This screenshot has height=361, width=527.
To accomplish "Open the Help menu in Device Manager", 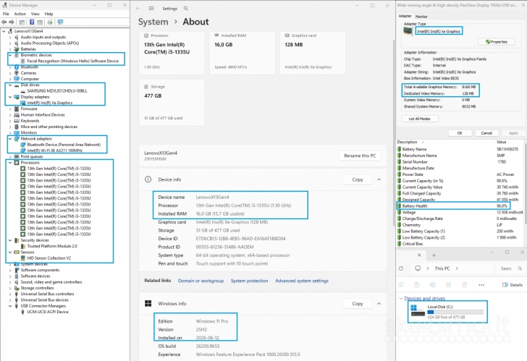I will pos(49,14).
